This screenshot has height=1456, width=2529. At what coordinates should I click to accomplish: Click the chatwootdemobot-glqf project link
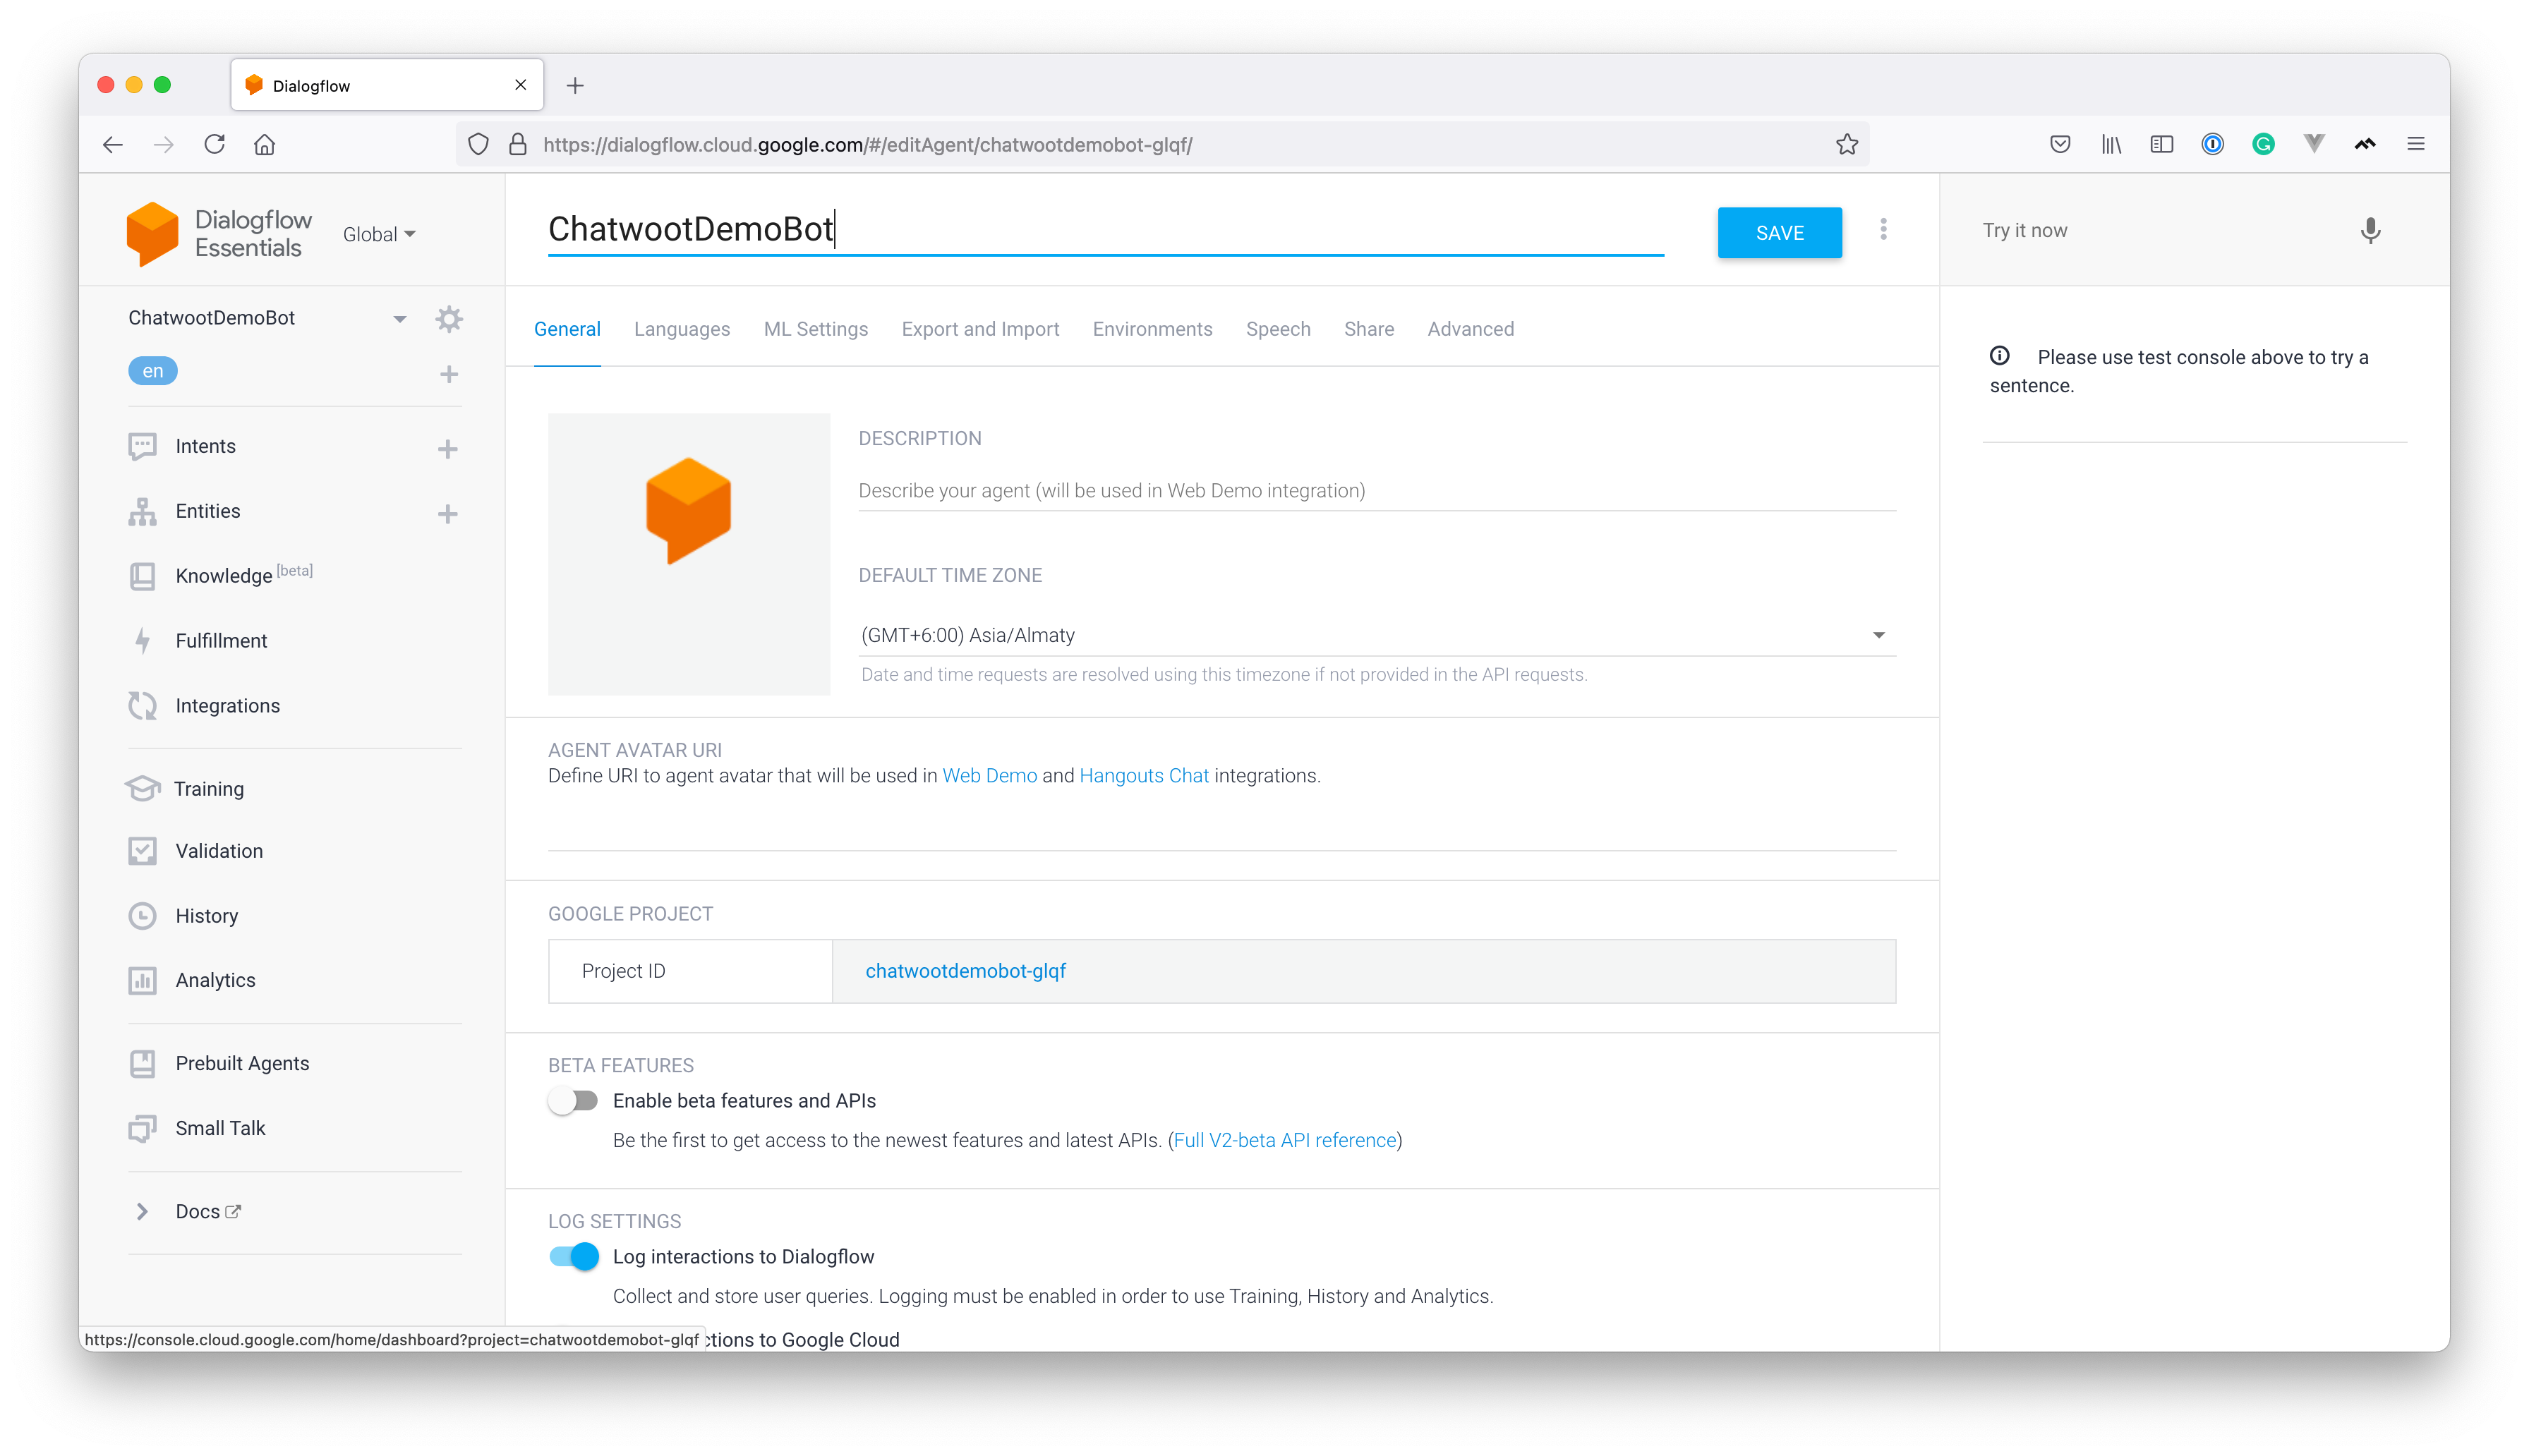pos(967,969)
